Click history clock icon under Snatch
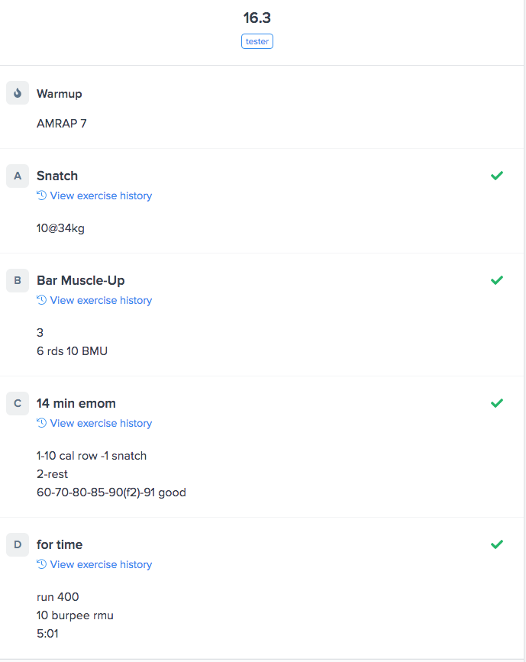526x662 pixels. tap(42, 195)
